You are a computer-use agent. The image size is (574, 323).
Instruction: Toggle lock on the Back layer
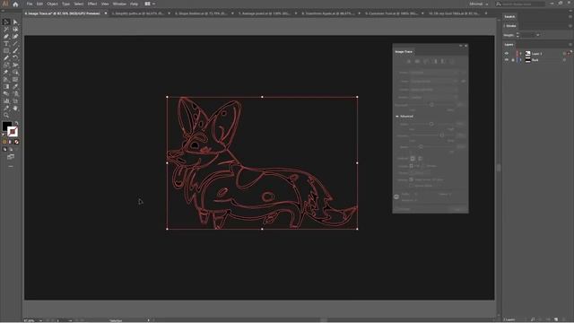(x=513, y=60)
